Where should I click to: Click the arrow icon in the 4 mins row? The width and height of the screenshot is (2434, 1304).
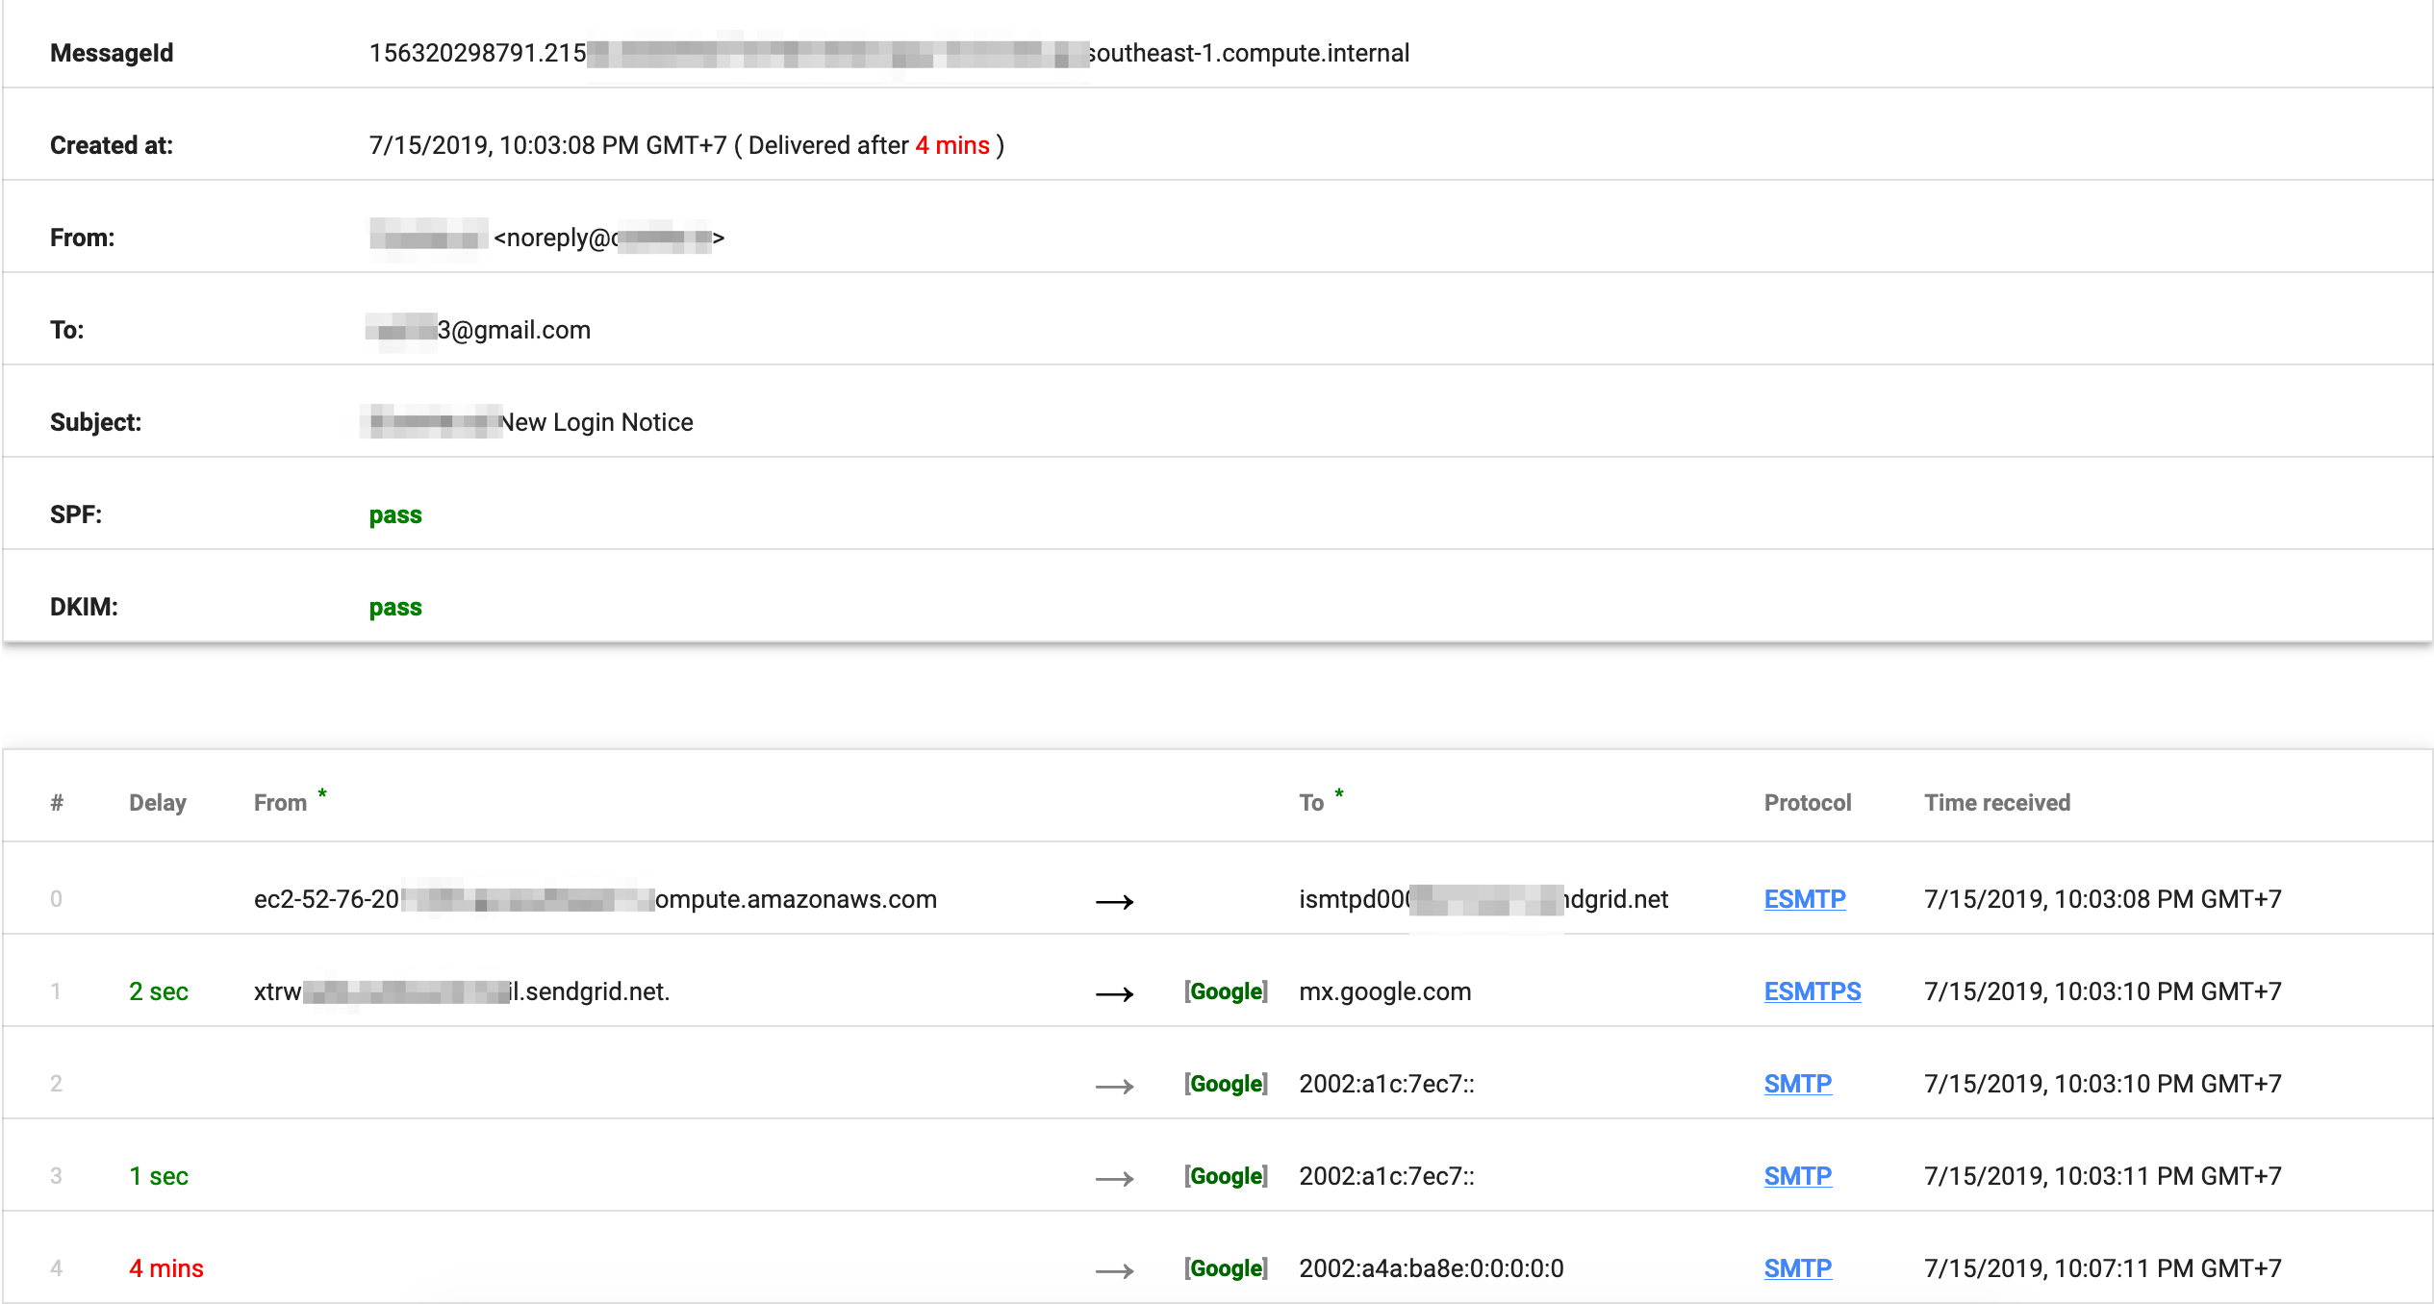(1114, 1270)
